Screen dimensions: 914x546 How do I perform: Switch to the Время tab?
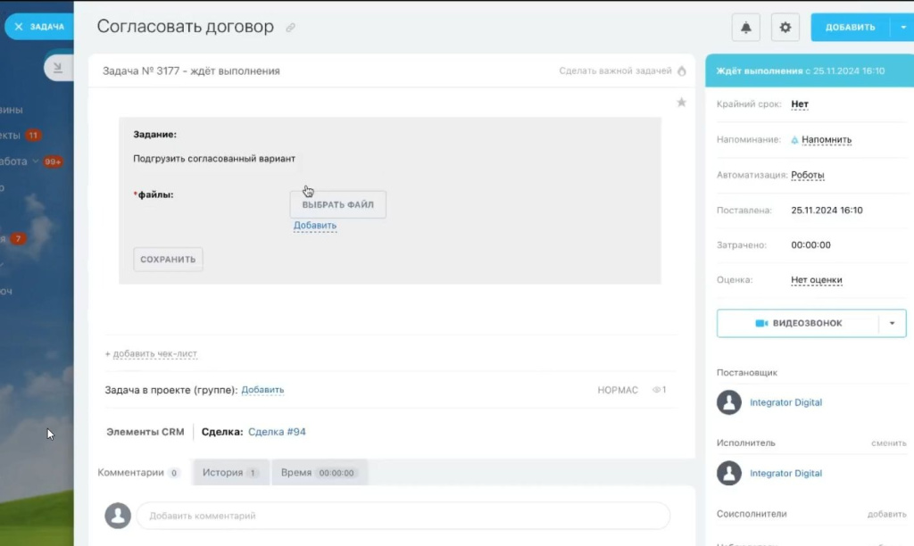(x=318, y=472)
